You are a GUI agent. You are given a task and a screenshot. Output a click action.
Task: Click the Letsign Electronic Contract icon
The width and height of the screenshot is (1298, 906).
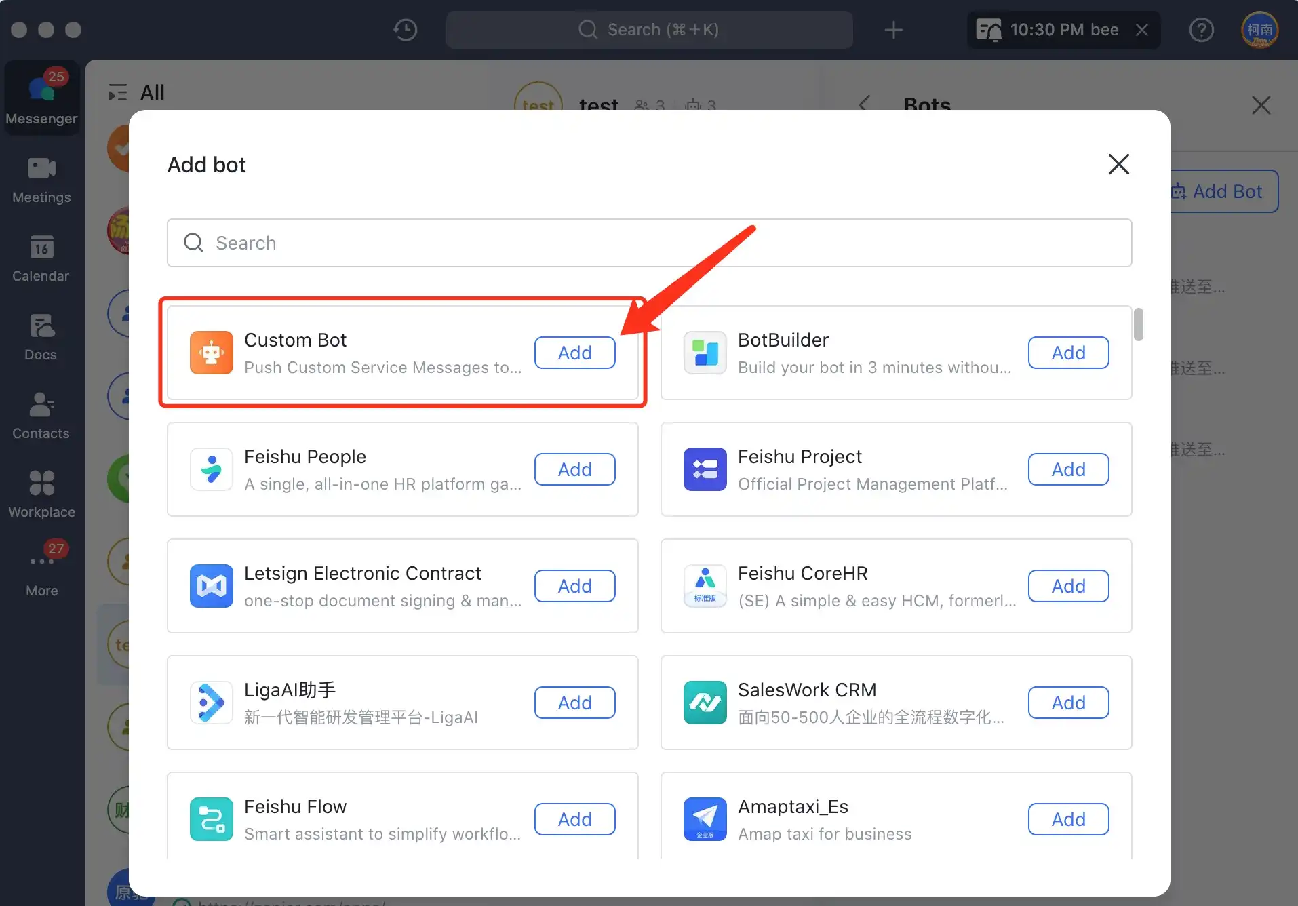click(212, 586)
